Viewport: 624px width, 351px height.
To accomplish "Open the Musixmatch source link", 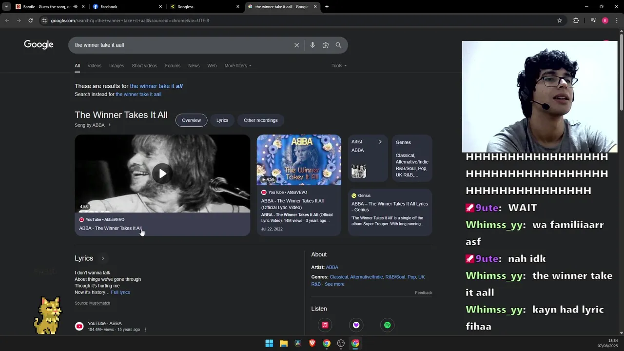I will 99,303.
